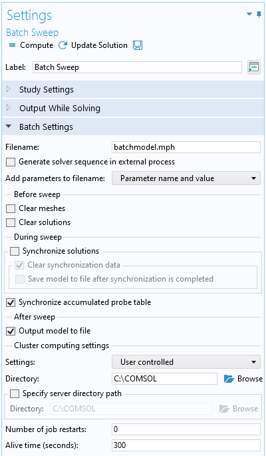This screenshot has width=266, height=456.
Task: Click the Compute button text
Action: pos(37,46)
